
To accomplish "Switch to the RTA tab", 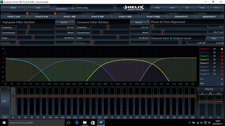I will click(217, 8).
